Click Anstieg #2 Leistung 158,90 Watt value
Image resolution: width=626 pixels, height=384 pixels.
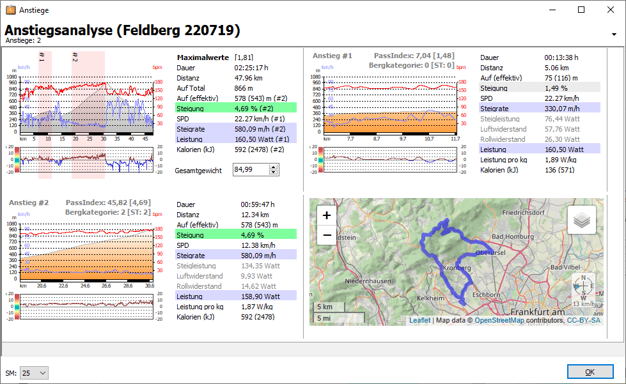(x=260, y=296)
